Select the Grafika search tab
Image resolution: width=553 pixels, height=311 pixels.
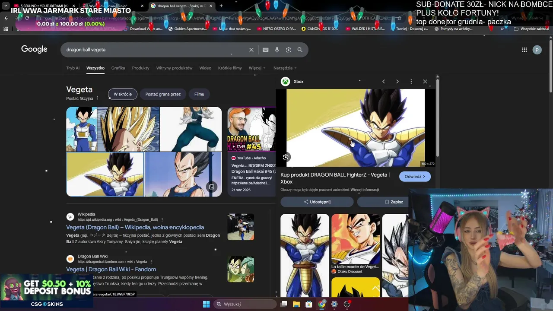click(x=118, y=68)
